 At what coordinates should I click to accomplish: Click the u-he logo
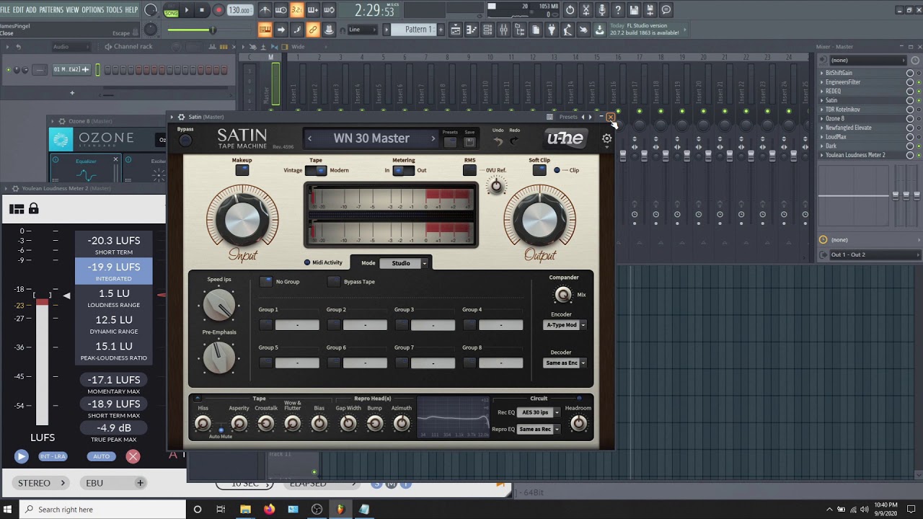tap(565, 138)
